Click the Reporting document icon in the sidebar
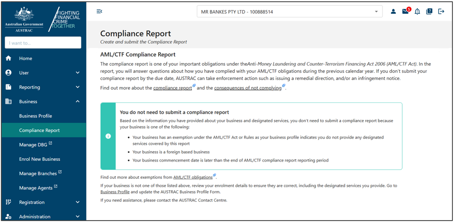This screenshot has width=455, height=224. tap(8, 87)
